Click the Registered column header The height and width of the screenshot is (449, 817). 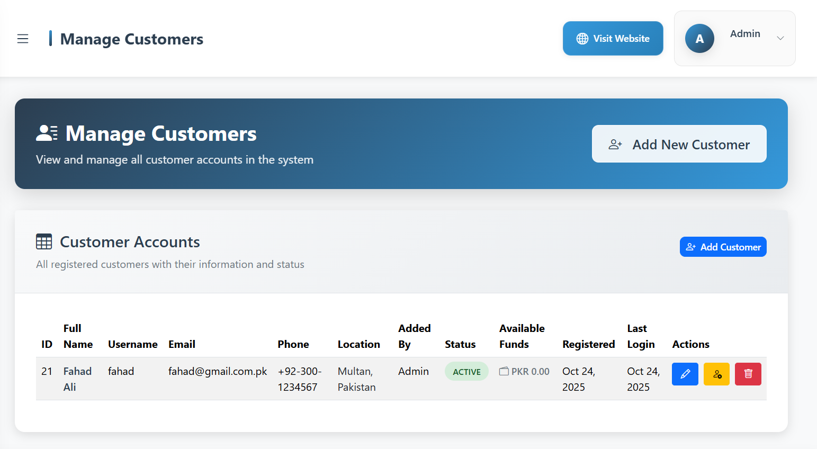click(588, 344)
